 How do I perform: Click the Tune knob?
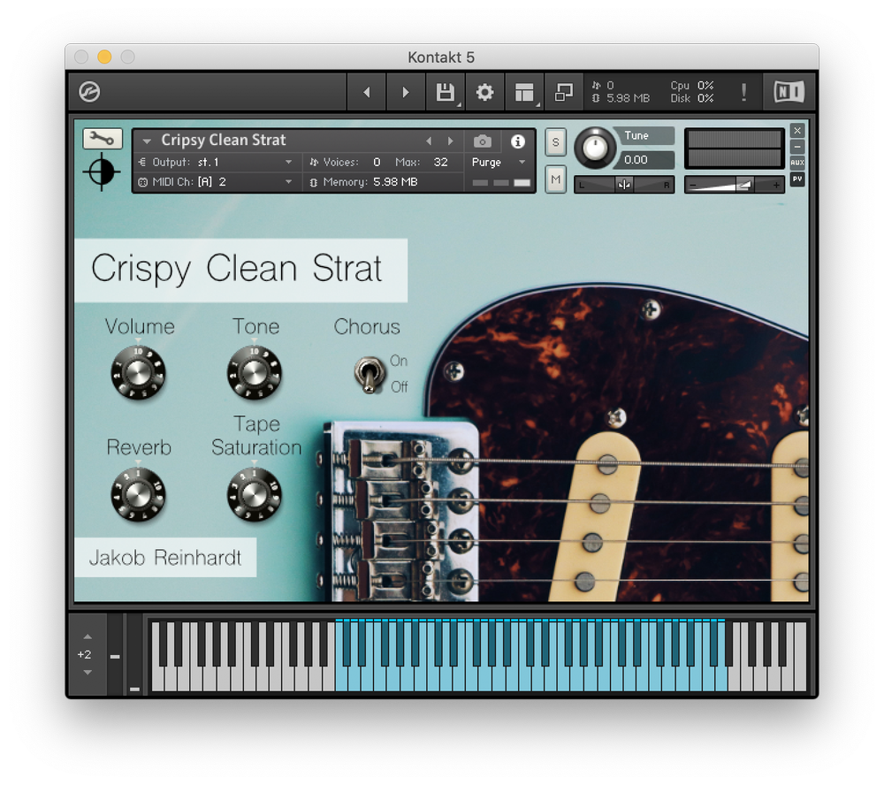594,148
